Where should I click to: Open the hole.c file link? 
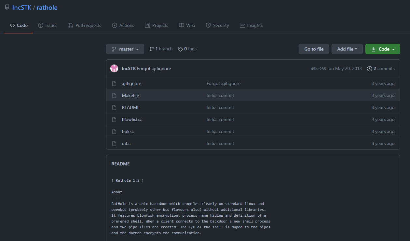128,132
